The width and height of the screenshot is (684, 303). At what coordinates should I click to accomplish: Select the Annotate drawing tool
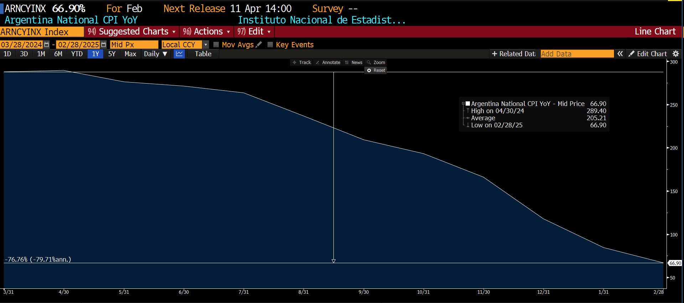pos(328,63)
